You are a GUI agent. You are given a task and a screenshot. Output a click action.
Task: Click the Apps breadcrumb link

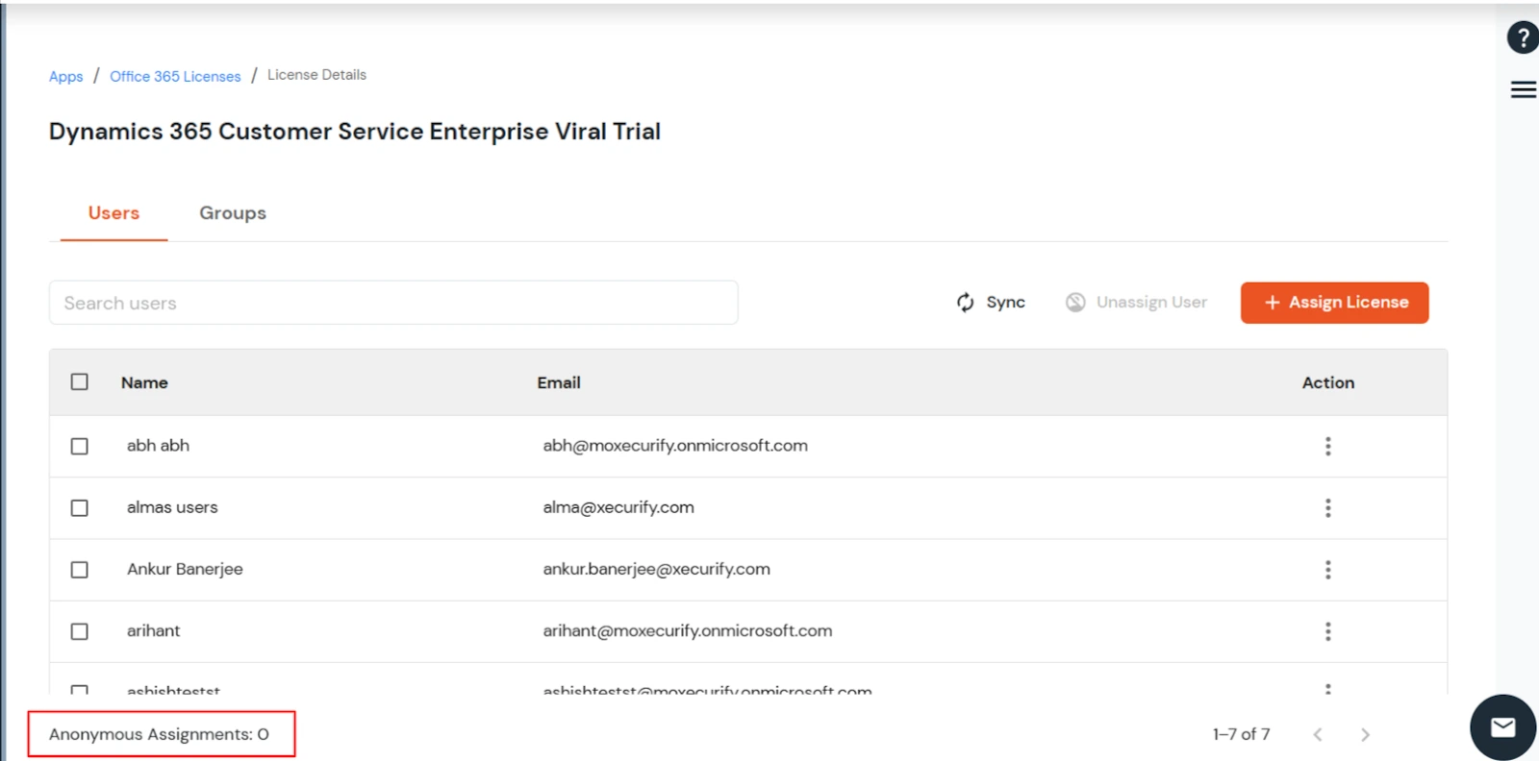(65, 76)
